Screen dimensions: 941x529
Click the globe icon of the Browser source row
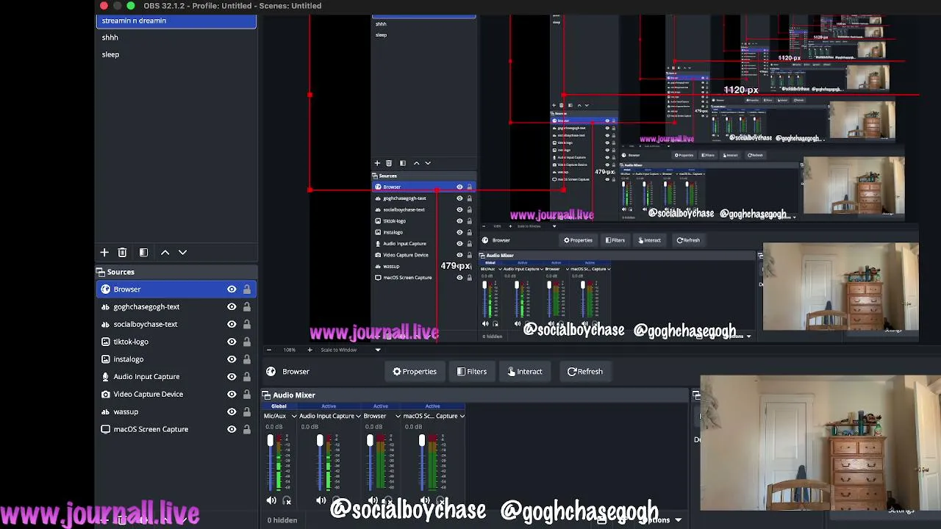(105, 289)
